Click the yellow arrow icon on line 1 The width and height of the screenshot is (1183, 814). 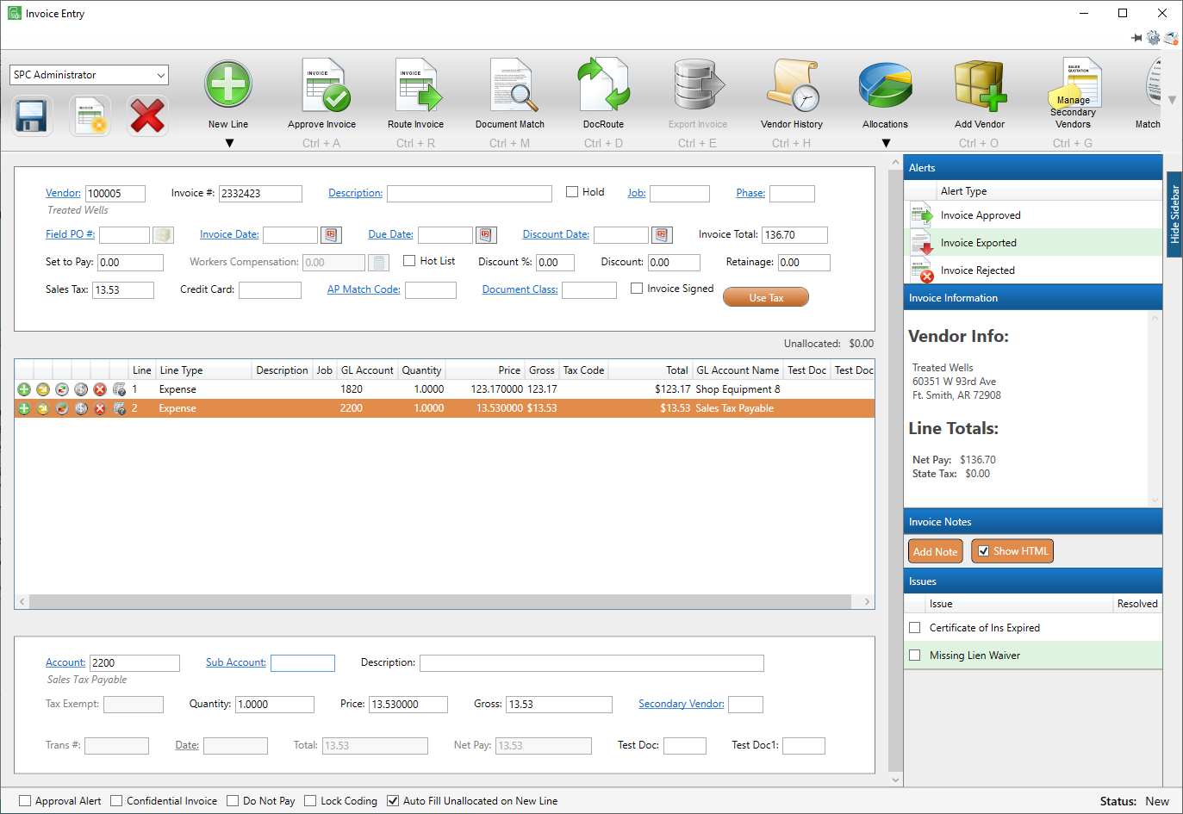pos(43,389)
